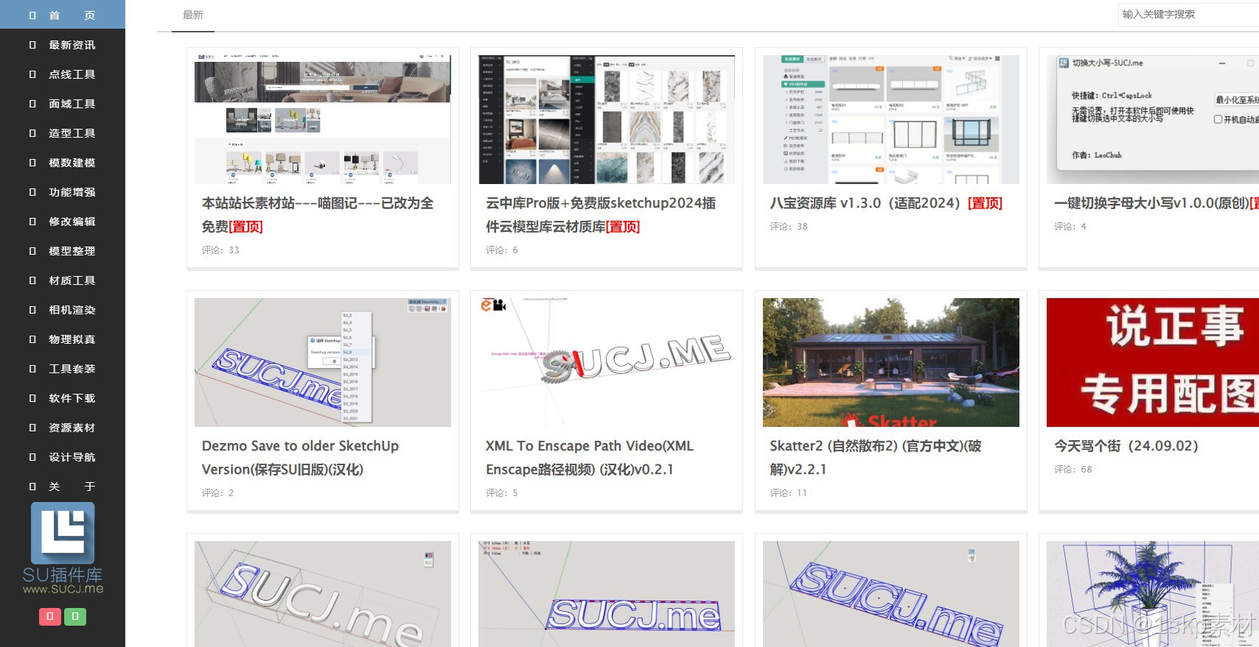Click the 评论: 11 comment count
Viewport: 1259px width, 647px height.
(789, 493)
